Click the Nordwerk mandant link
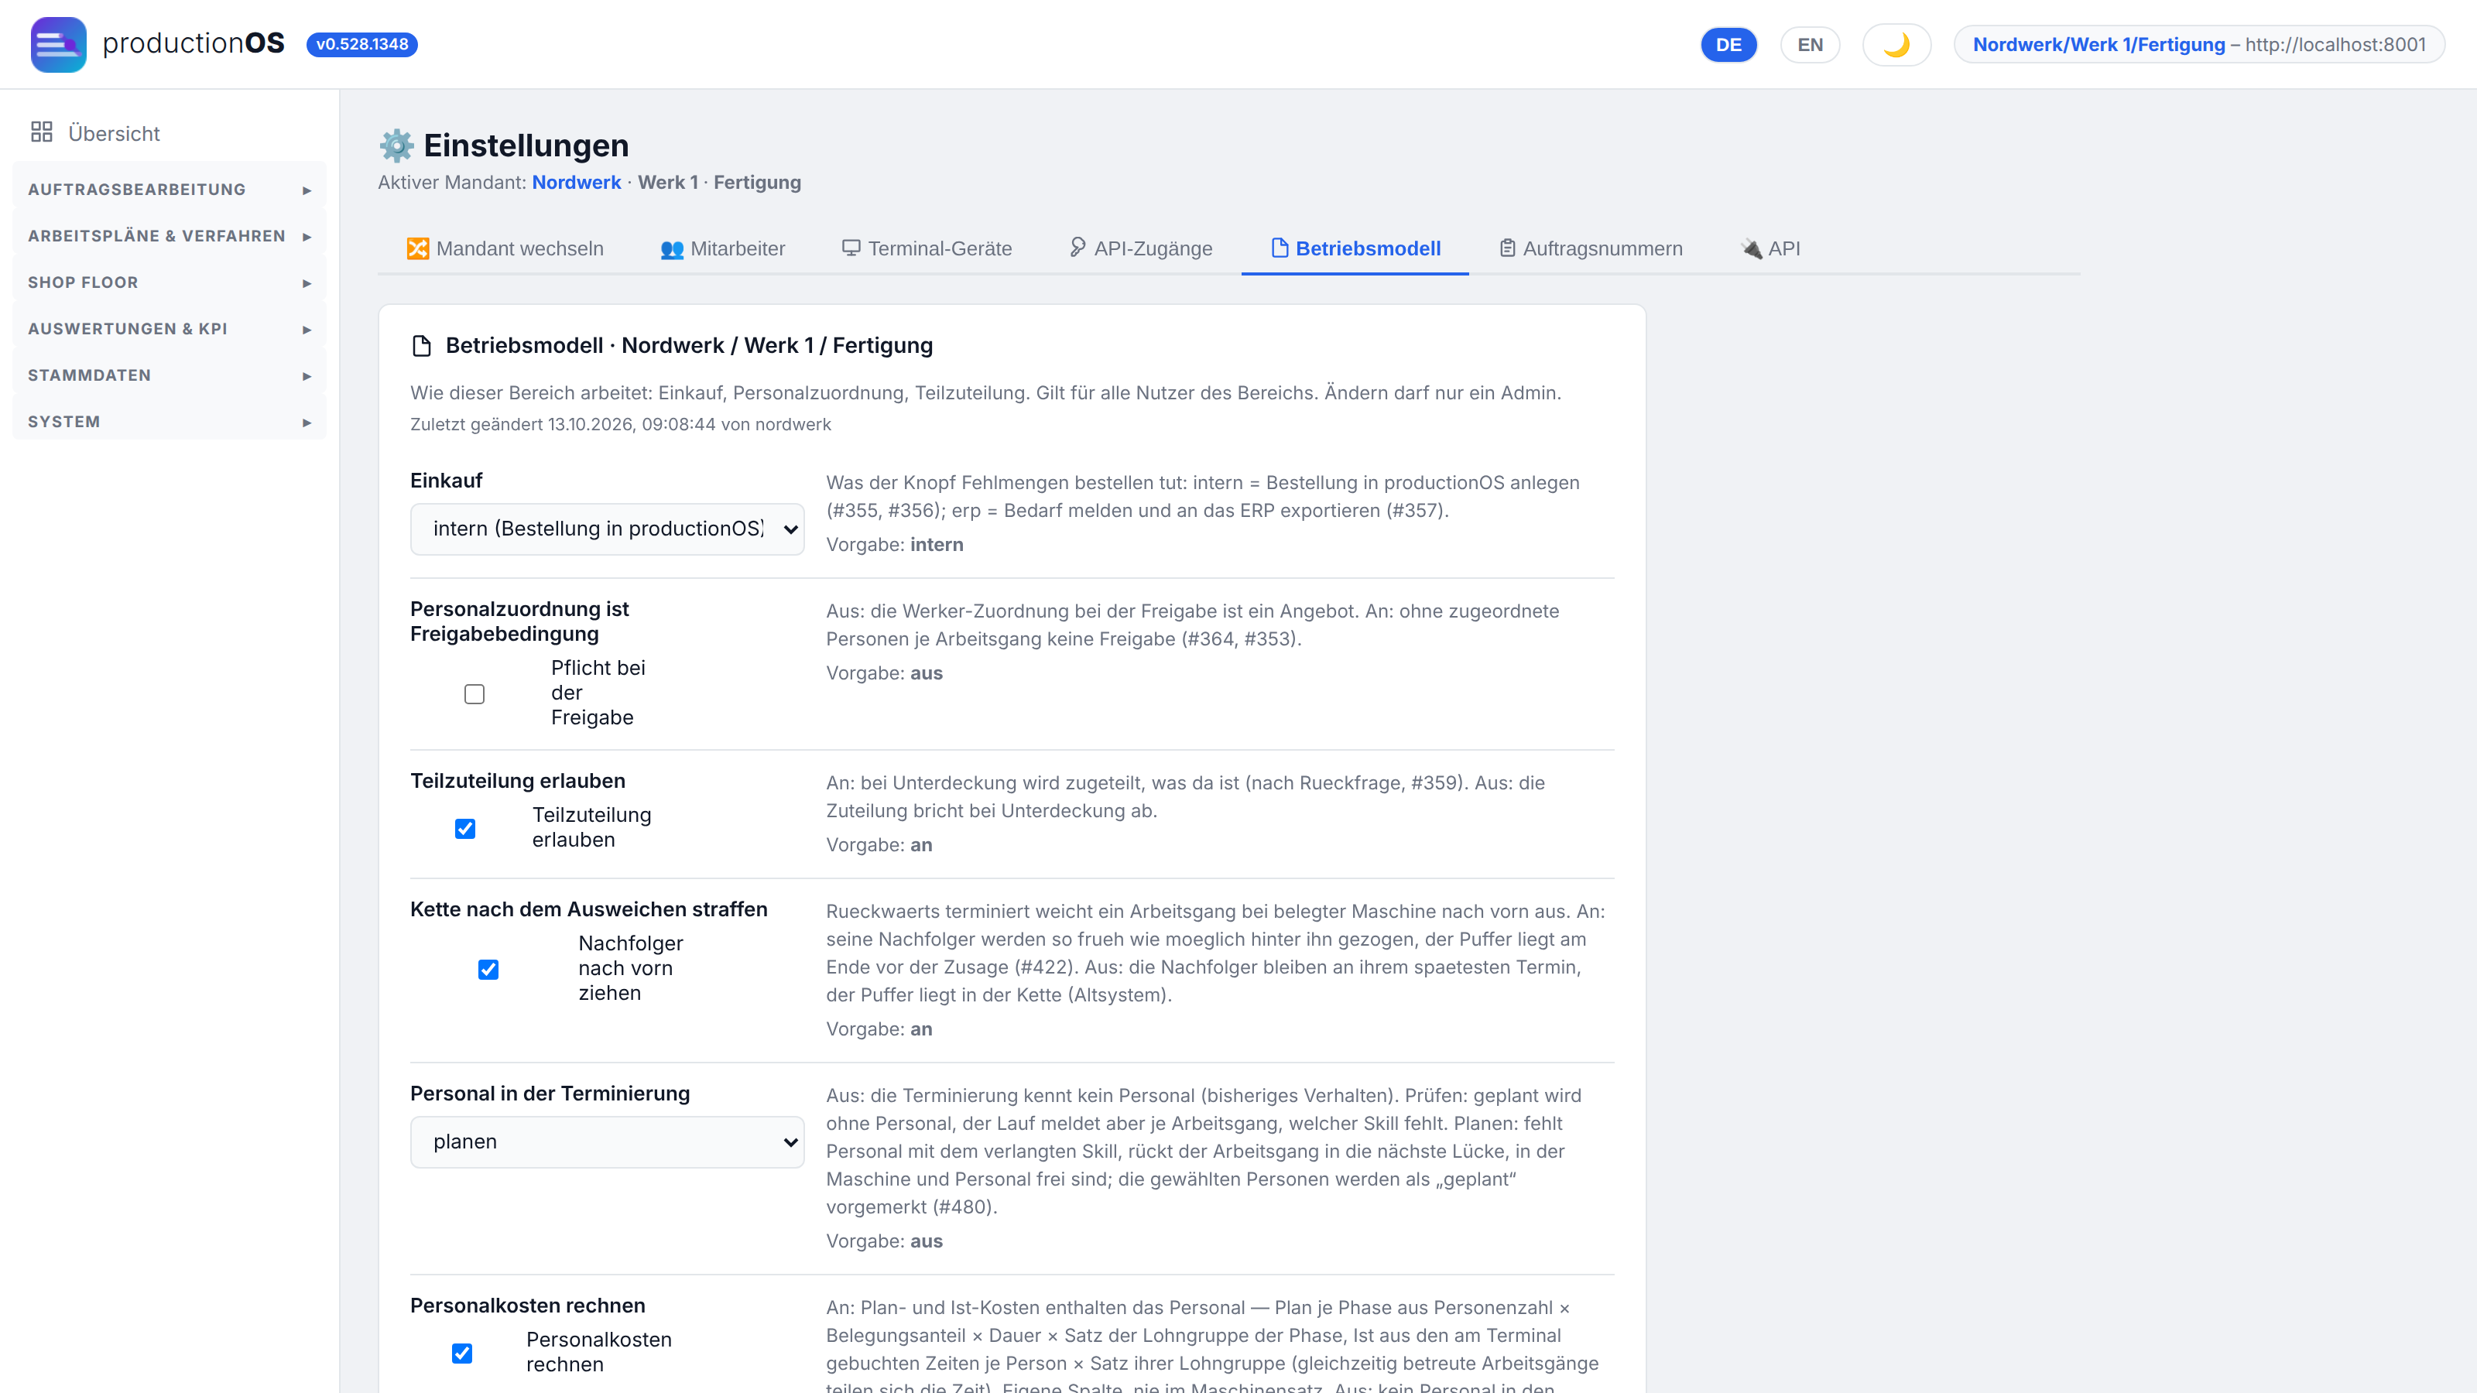 point(576,183)
